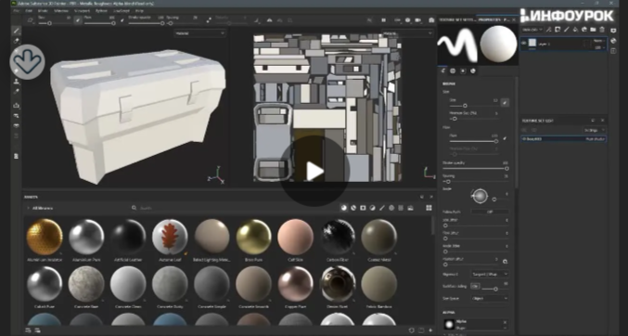Click the Assets search field

click(235, 208)
